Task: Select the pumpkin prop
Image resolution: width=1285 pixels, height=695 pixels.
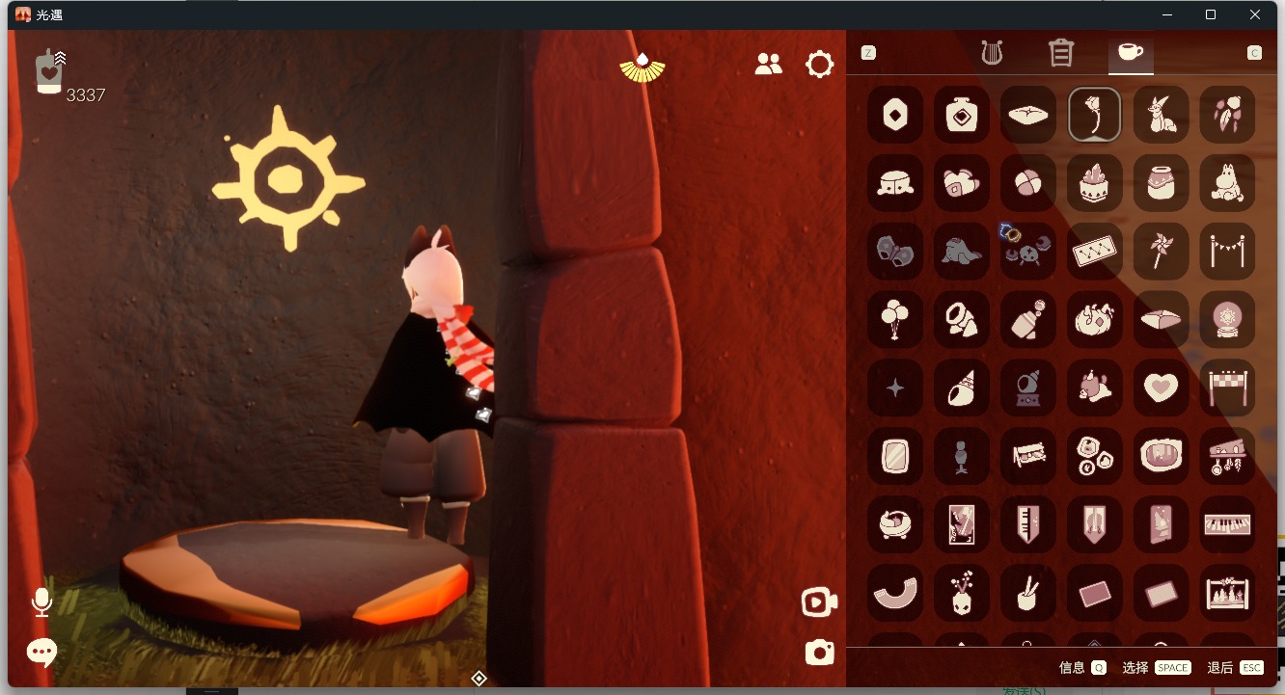Action: click(x=1095, y=319)
